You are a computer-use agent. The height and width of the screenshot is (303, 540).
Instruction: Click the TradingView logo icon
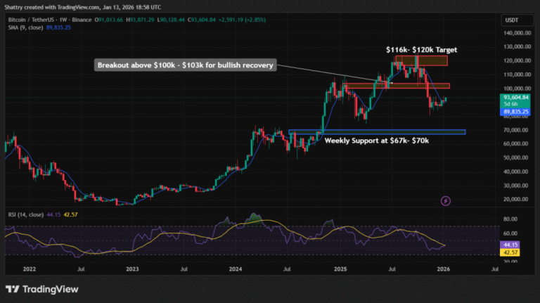[x=13, y=289]
